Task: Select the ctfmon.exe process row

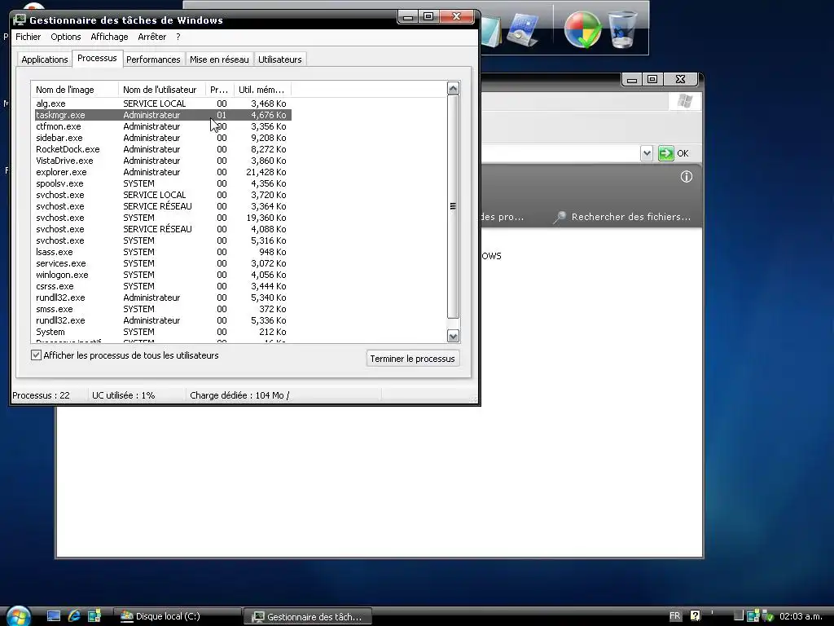Action: tap(162, 126)
